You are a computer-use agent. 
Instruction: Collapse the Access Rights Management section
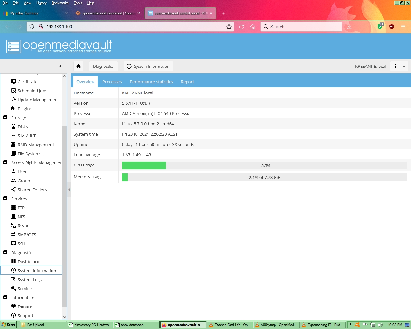coord(5,163)
